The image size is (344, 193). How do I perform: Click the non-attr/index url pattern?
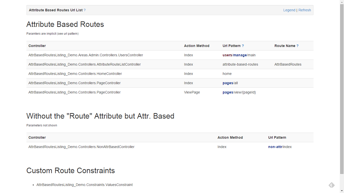280,147
